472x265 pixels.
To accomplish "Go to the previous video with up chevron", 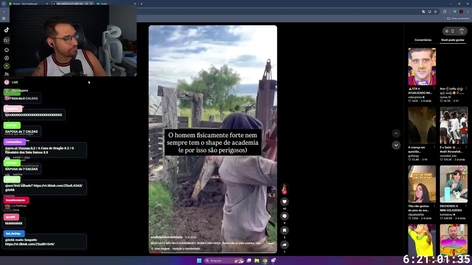I will click(396, 133).
